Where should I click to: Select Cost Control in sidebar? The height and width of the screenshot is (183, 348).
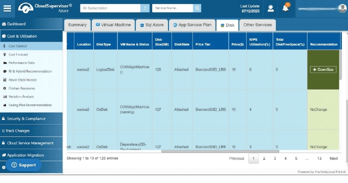(x=31, y=46)
